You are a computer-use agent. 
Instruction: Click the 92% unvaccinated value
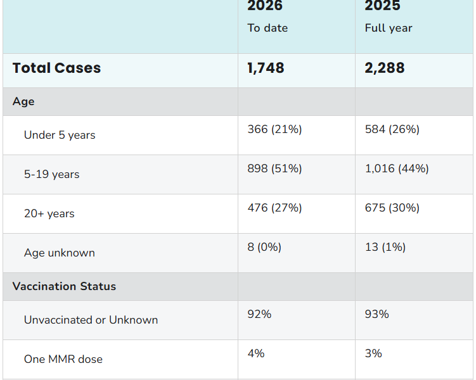[259, 314]
